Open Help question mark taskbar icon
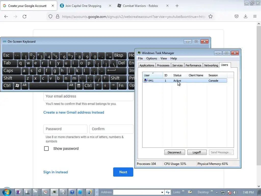 72,192
